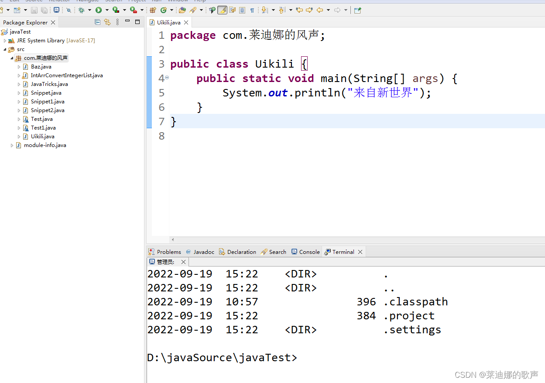Toggle Show Whitespace Characters (¶) icon

pos(252,10)
